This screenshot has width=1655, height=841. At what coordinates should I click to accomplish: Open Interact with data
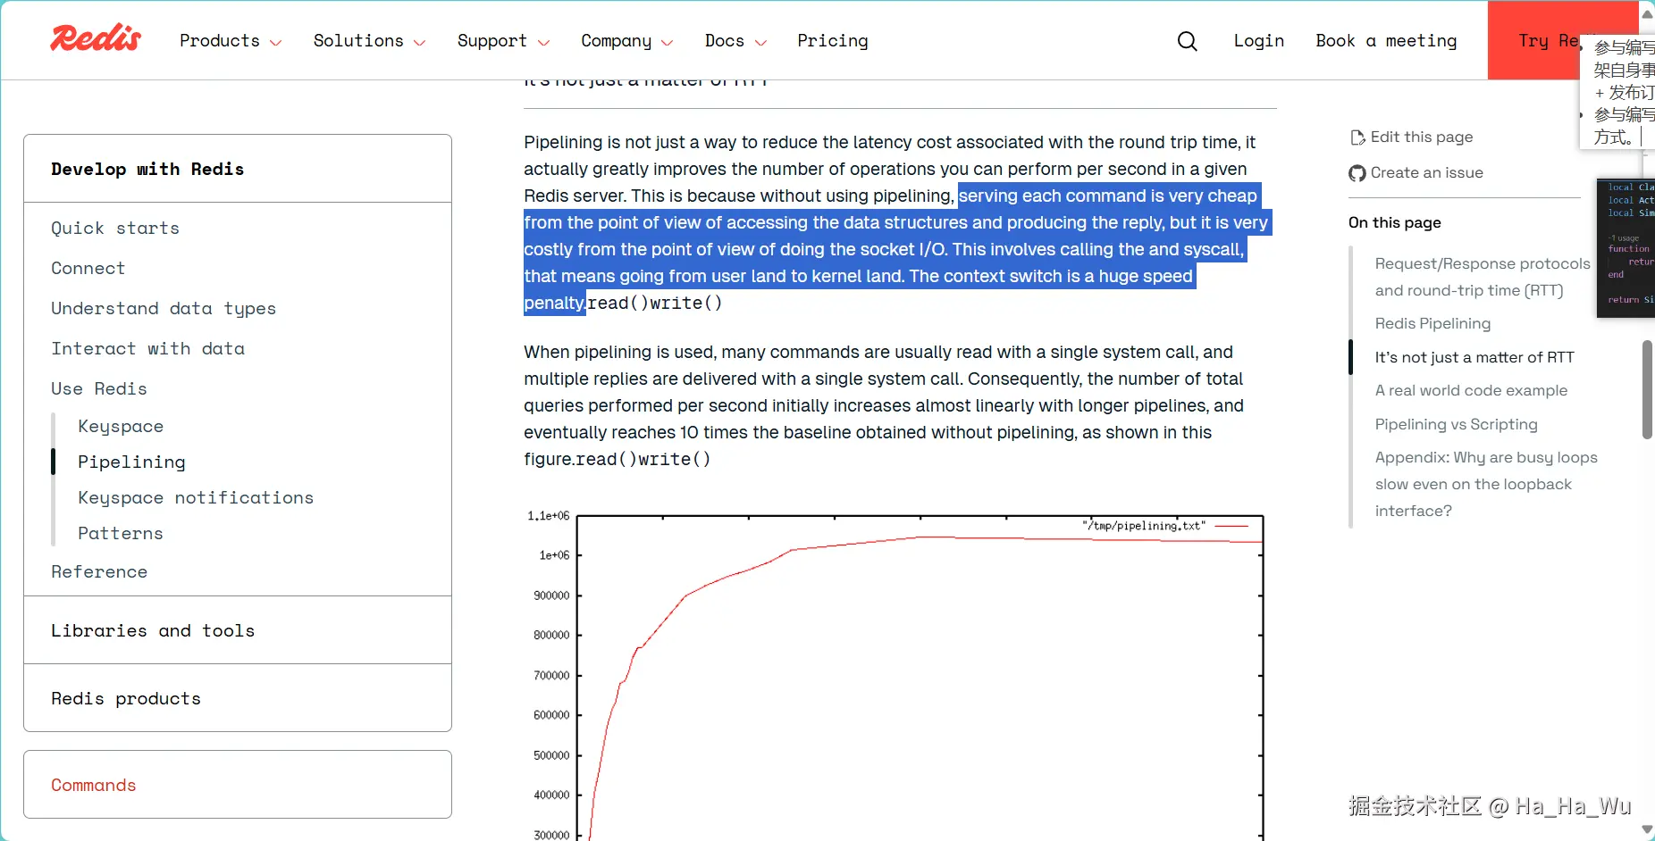point(147,348)
